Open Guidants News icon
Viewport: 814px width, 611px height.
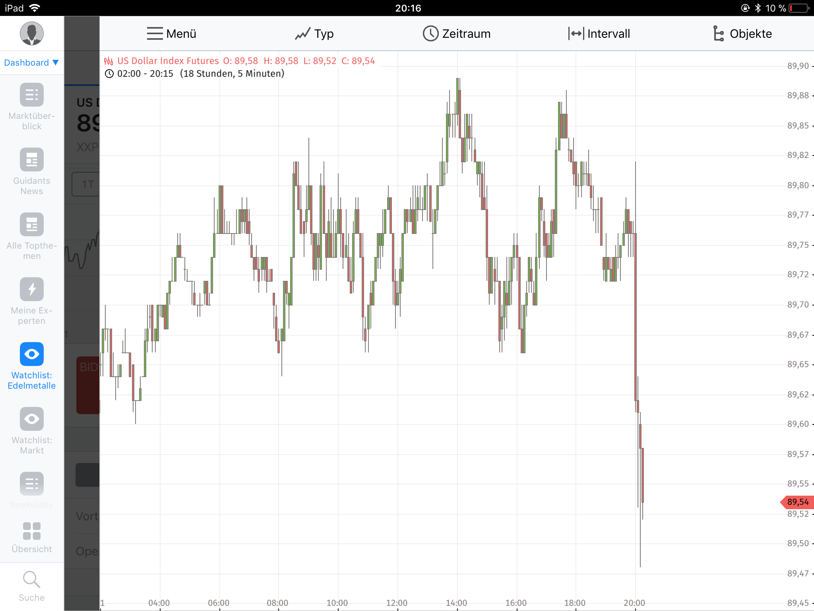click(x=32, y=160)
